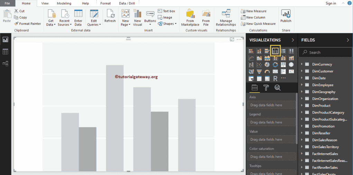Image resolution: width=353 pixels, height=175 pixels.
Task: Select the Multi-row card visualization
Action: point(283,72)
